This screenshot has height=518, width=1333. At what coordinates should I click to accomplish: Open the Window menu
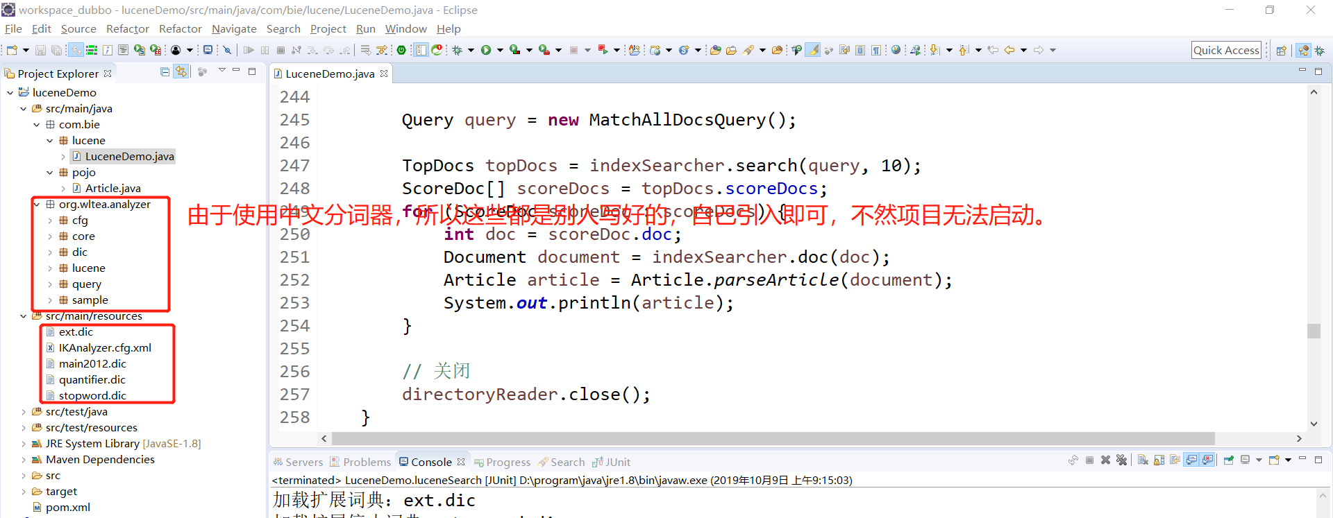pos(405,28)
